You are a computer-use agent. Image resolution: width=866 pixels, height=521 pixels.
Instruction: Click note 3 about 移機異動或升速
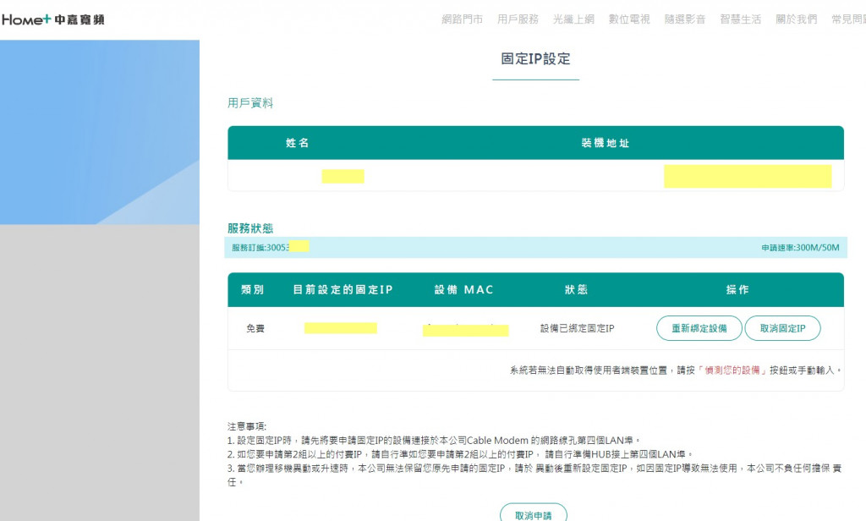534,474
